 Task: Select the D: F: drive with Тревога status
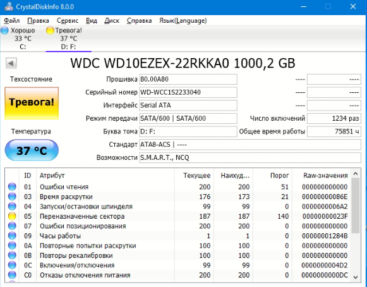click(68, 39)
